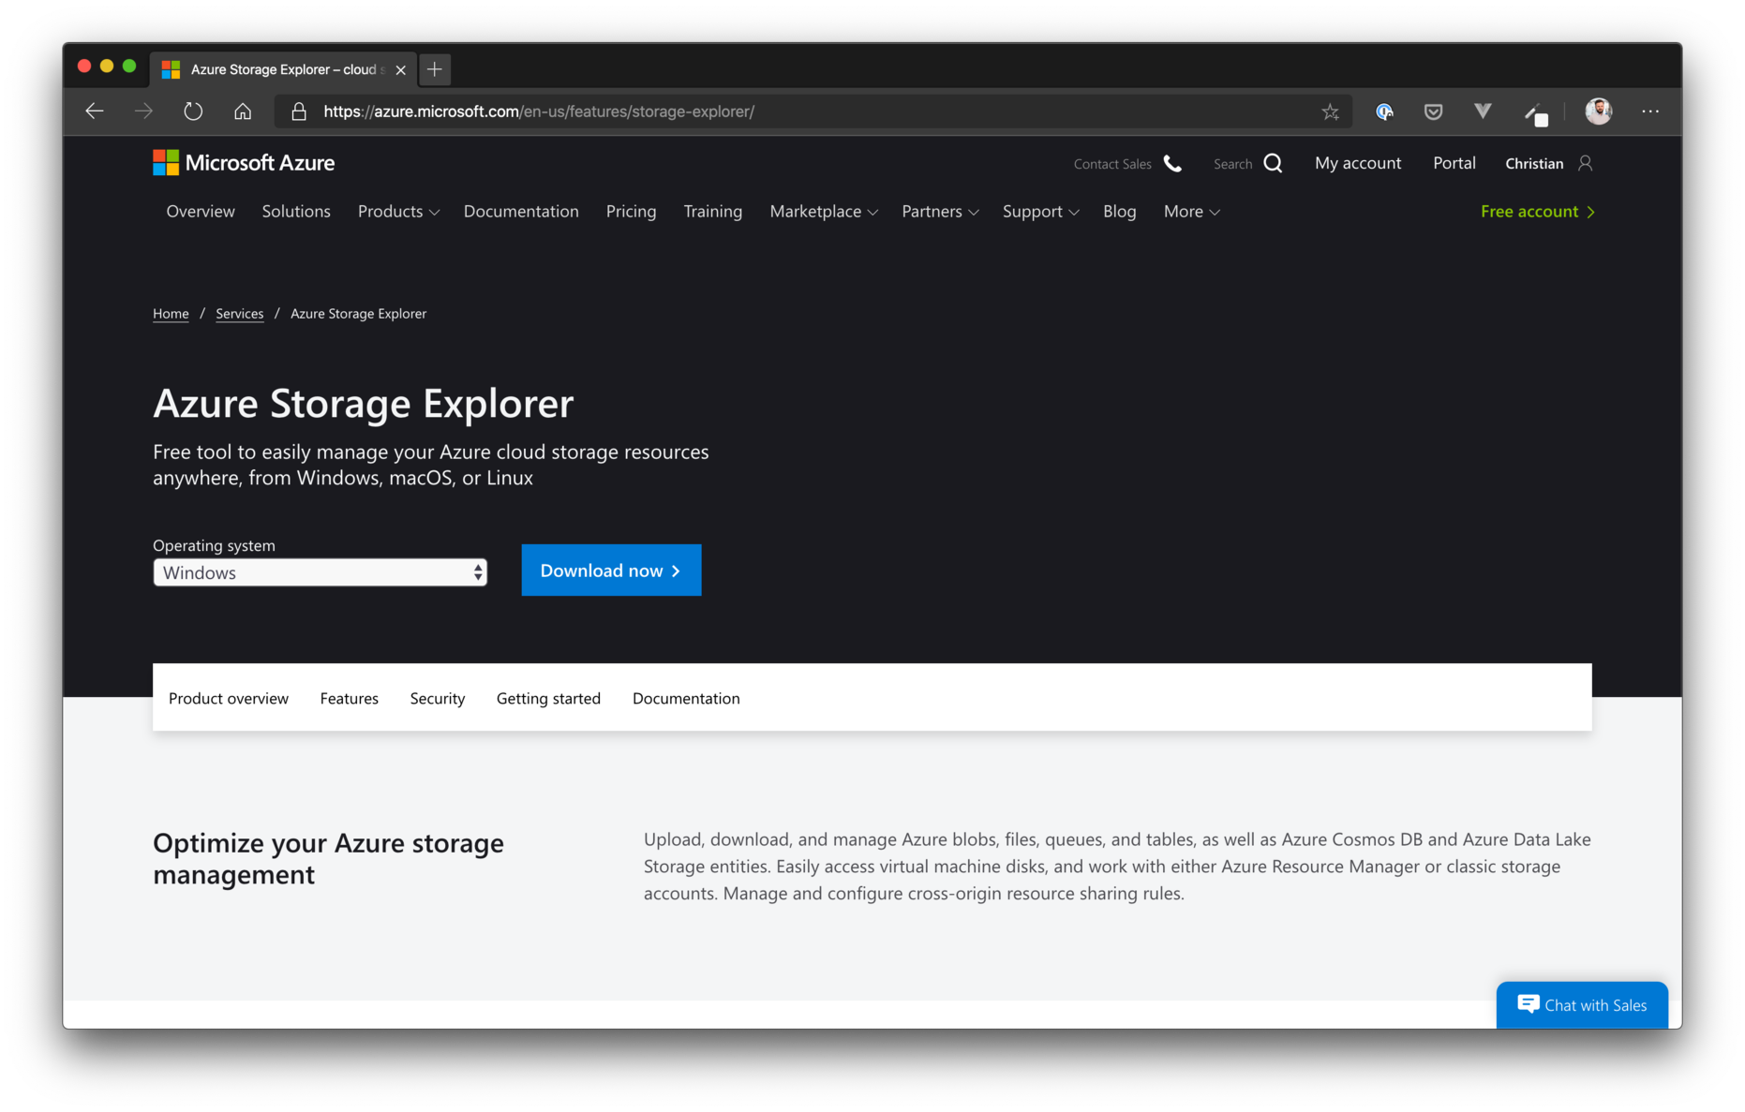Click the padlock icon in the address bar
Screen dimensions: 1745x1112
pyautogui.click(x=299, y=111)
